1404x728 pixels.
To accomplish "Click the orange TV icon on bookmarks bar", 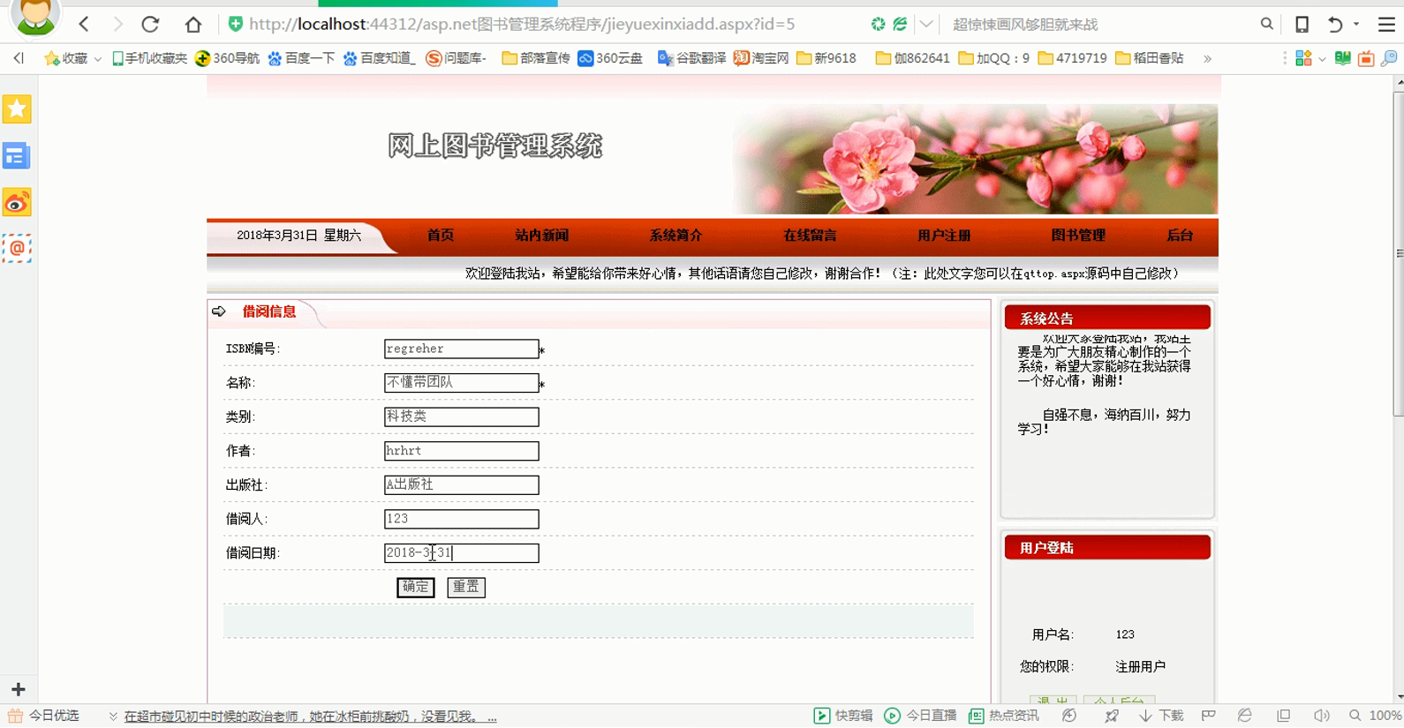I will [x=1366, y=58].
